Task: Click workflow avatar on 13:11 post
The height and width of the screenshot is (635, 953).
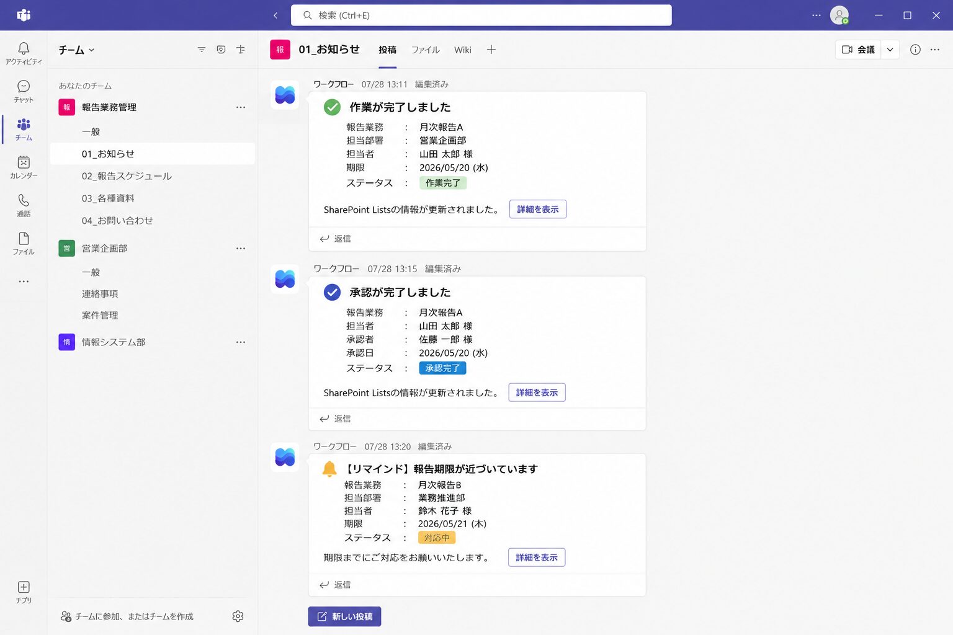Action: point(285,95)
